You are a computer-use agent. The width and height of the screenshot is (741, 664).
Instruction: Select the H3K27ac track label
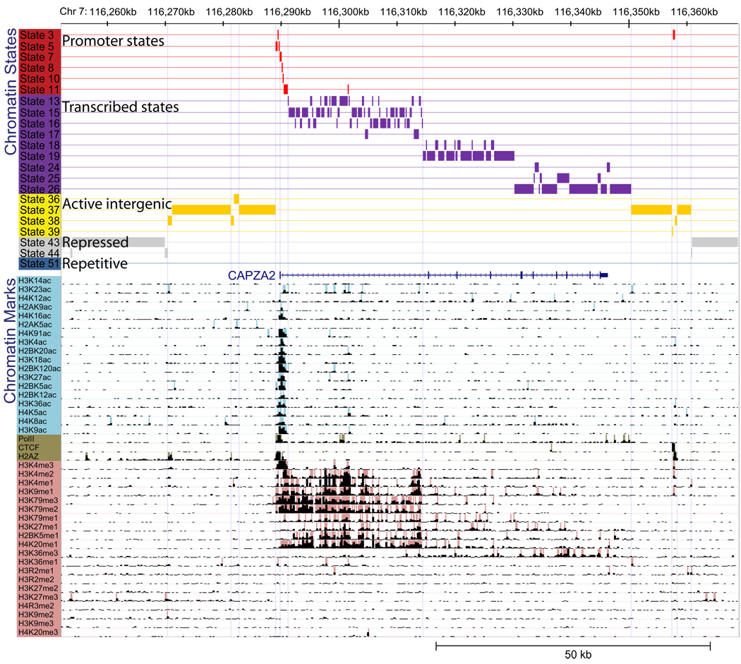(x=35, y=377)
